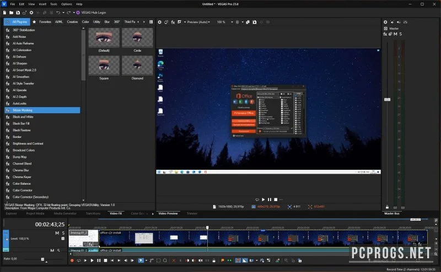Viewport: 441px width, 272px height.
Task: Open Master bus FX icon
Action: coord(385,34)
